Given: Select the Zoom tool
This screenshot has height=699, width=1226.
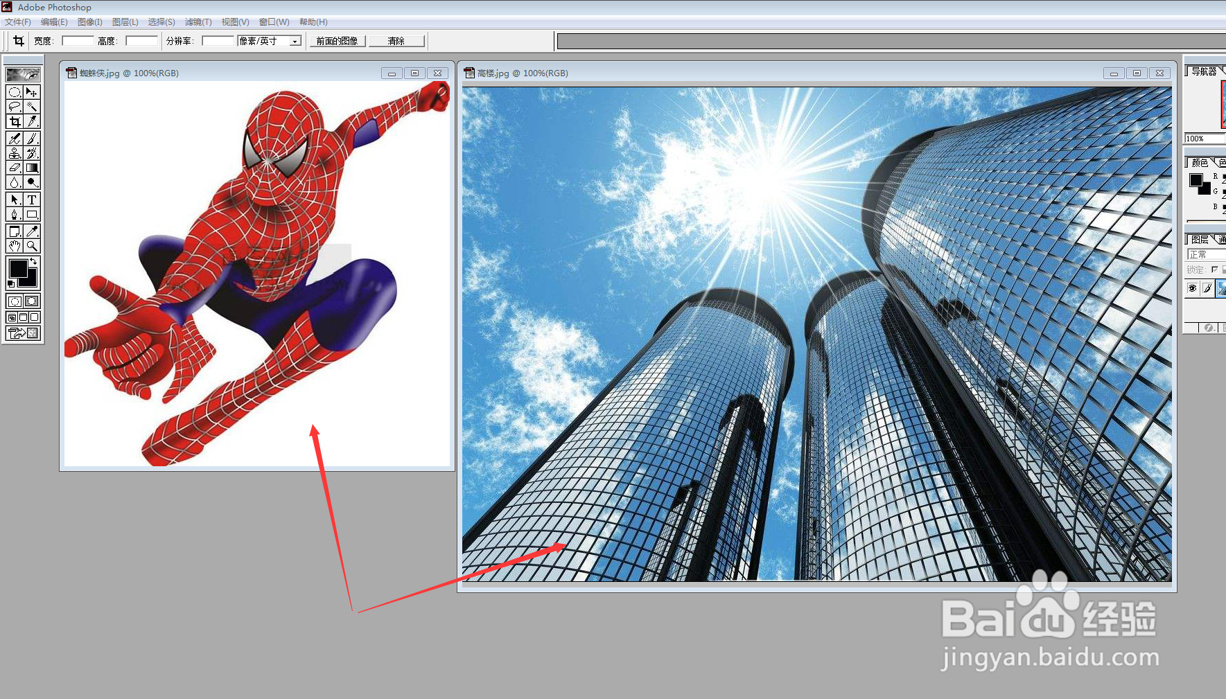Looking at the screenshot, I should click(32, 246).
